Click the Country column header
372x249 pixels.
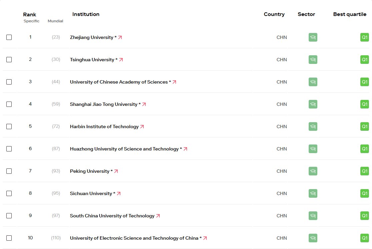(x=274, y=14)
